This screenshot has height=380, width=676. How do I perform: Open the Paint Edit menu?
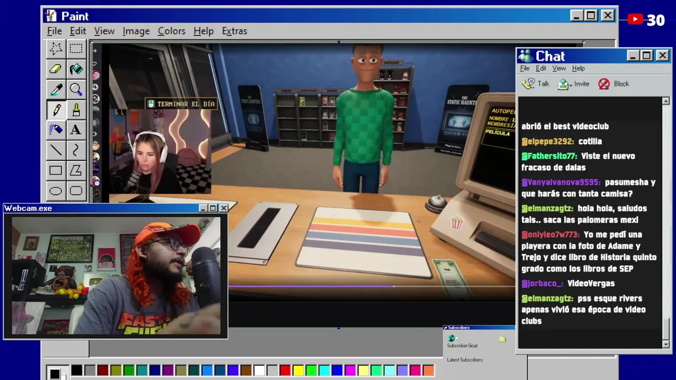[x=78, y=31]
